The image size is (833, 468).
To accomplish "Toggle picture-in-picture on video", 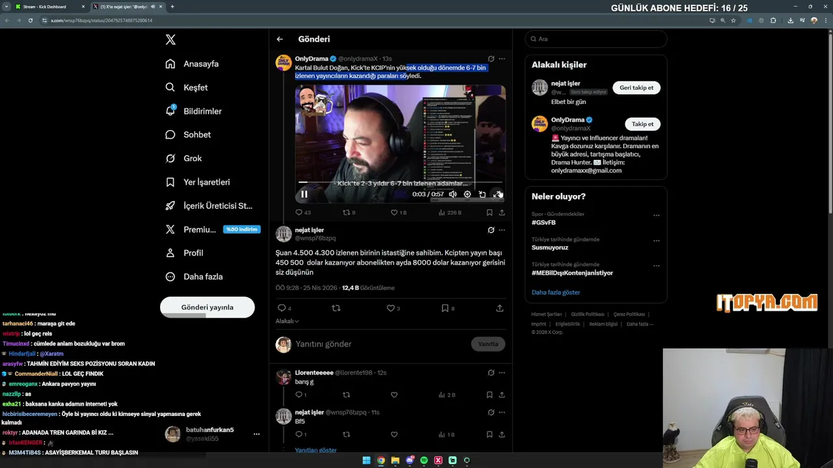I will (x=482, y=194).
